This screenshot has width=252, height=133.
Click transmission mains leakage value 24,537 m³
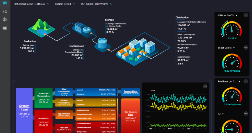pos(77,55)
